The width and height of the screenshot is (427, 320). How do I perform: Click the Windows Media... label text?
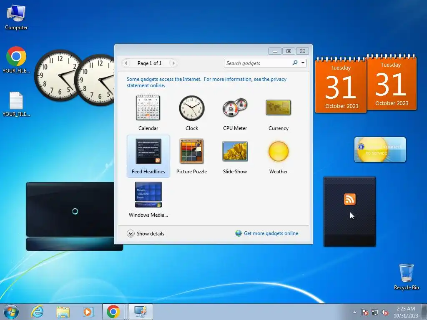pyautogui.click(x=148, y=215)
